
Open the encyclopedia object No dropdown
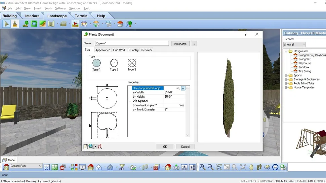coord(183,88)
